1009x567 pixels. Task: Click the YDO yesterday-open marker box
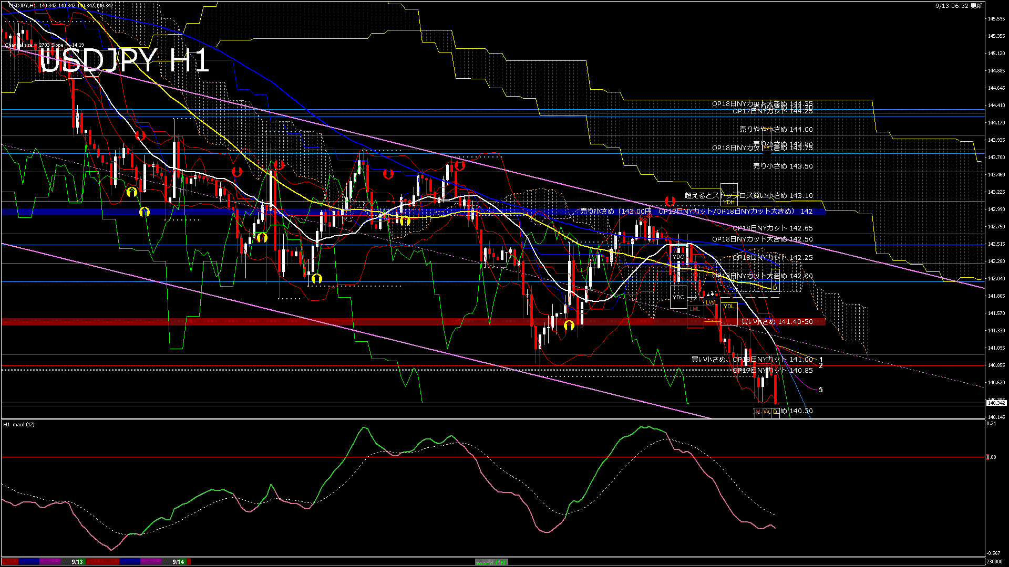tap(678, 257)
